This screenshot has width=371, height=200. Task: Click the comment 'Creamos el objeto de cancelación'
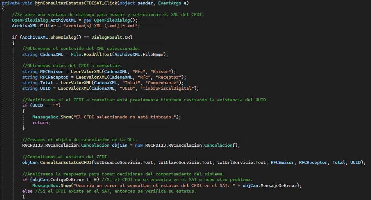pyautogui.click(x=80, y=140)
